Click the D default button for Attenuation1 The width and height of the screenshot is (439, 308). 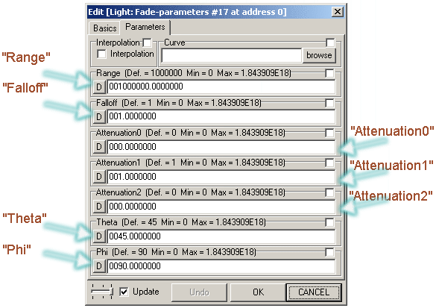tap(99, 177)
